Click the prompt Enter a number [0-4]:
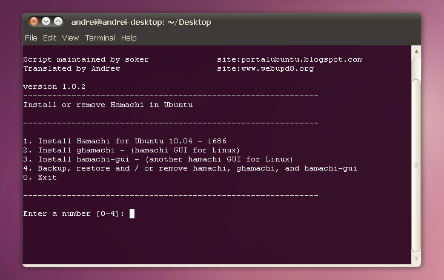The image size is (444, 280). point(74,214)
